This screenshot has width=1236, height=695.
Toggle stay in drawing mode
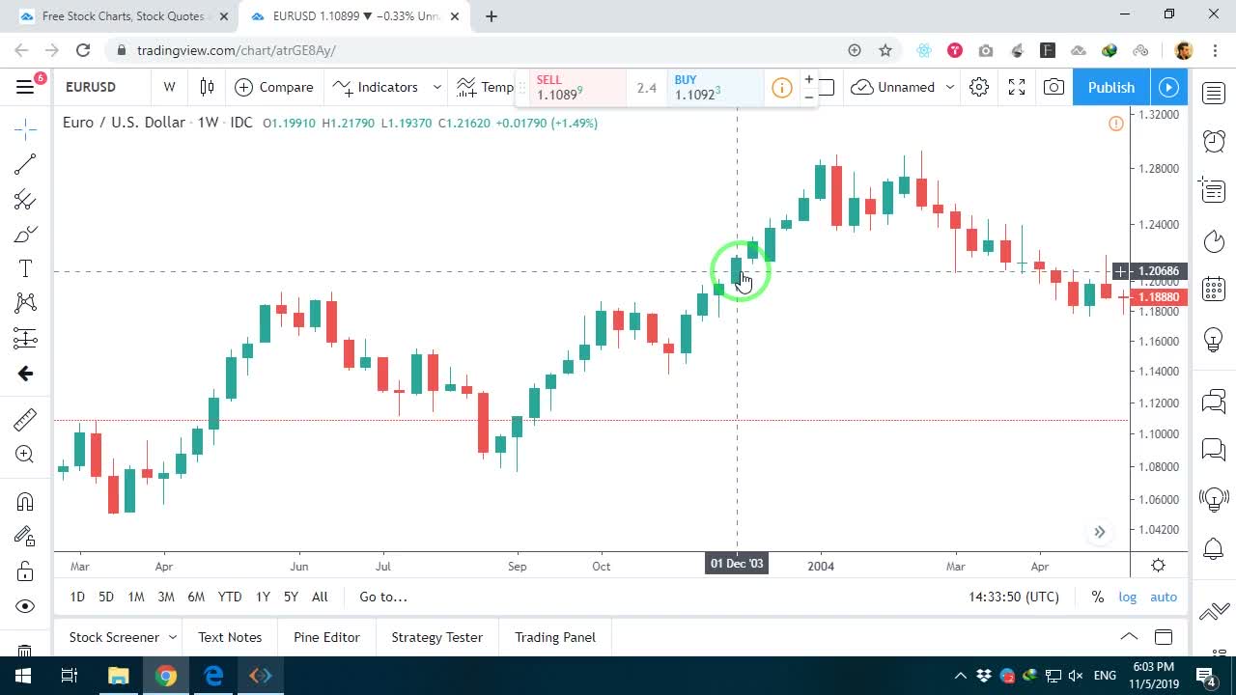point(25,536)
